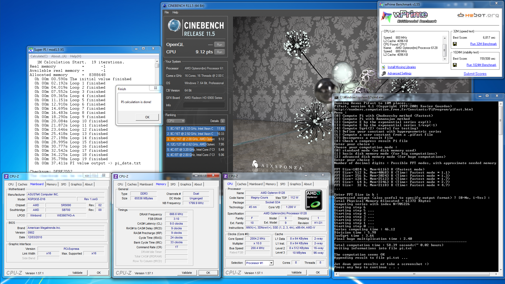Image resolution: width=505 pixels, height=284 pixels.
Task: Open the Help menu in Cinebench
Action: pyautogui.click(x=175, y=12)
